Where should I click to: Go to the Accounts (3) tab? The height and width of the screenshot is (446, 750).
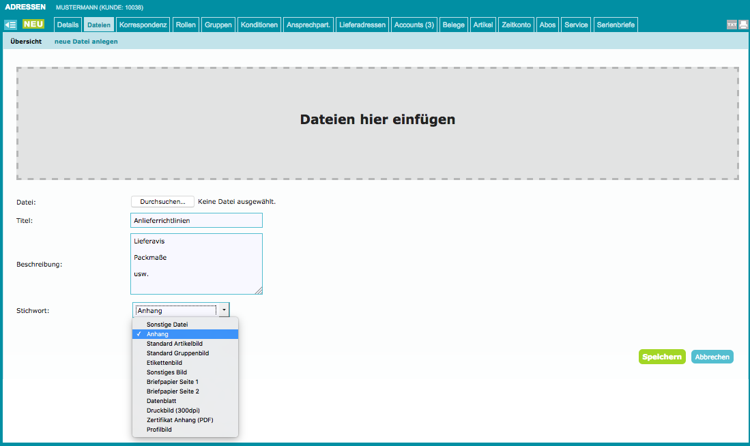414,25
